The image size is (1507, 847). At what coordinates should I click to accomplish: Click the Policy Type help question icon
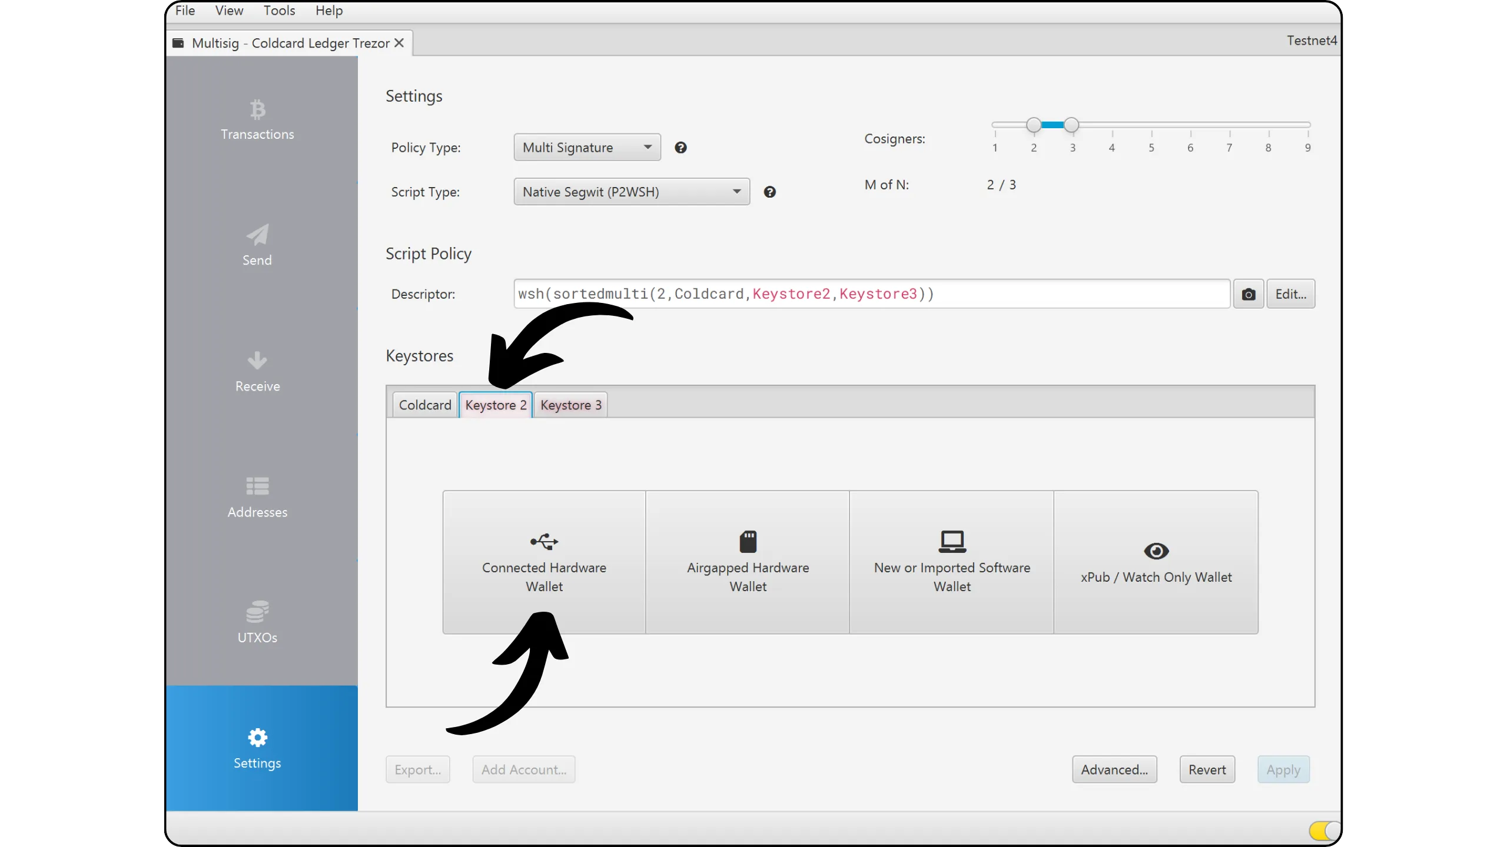point(681,148)
